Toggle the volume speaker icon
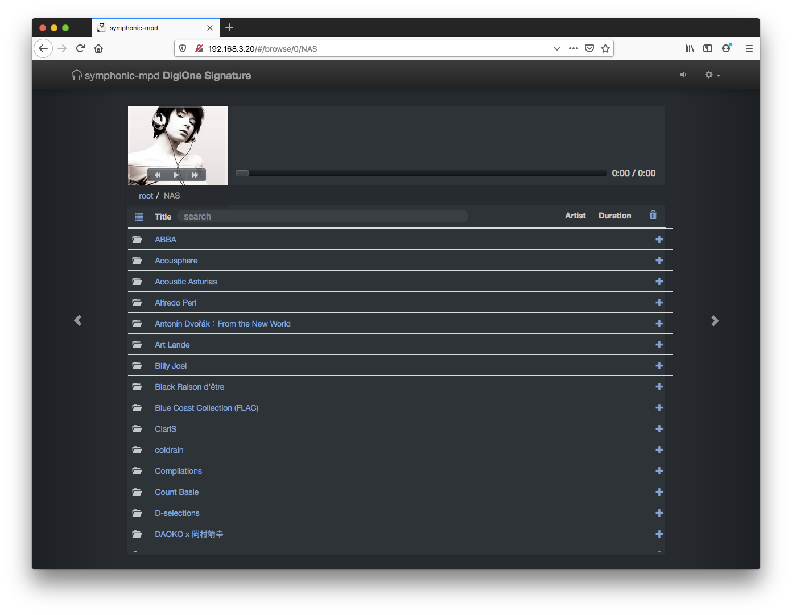 (683, 75)
